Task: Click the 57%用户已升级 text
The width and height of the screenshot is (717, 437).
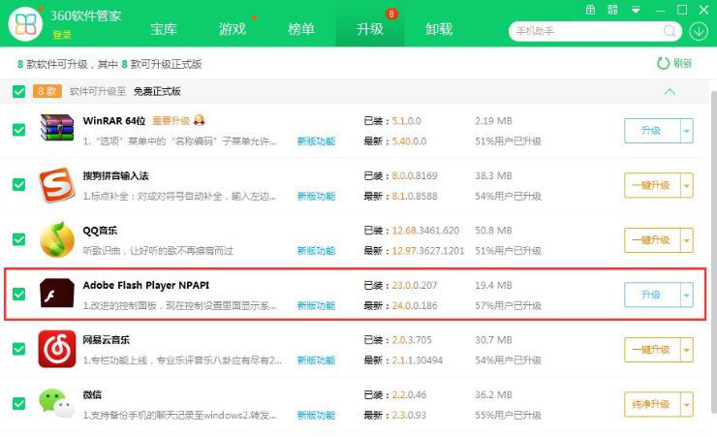Action: 508,305
